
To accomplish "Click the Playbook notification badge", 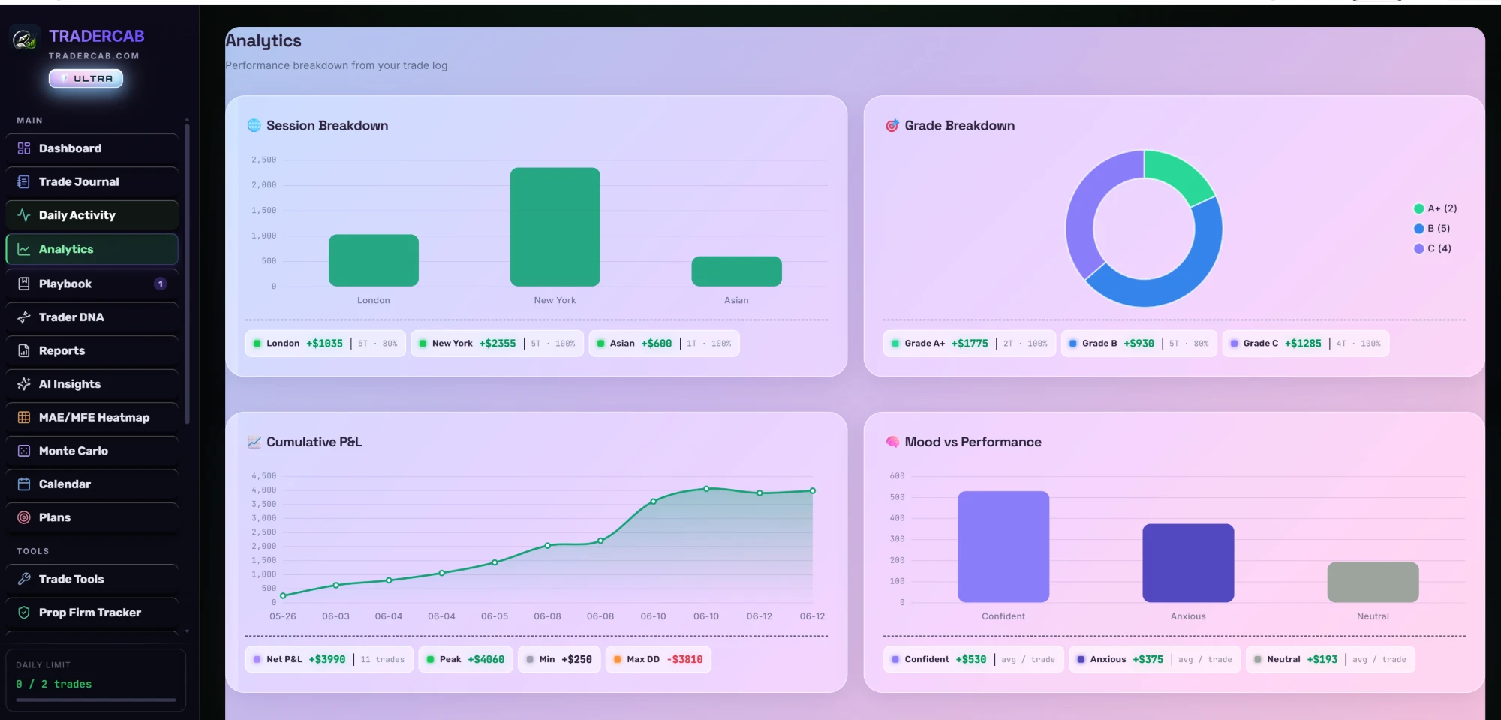I will 160,283.
